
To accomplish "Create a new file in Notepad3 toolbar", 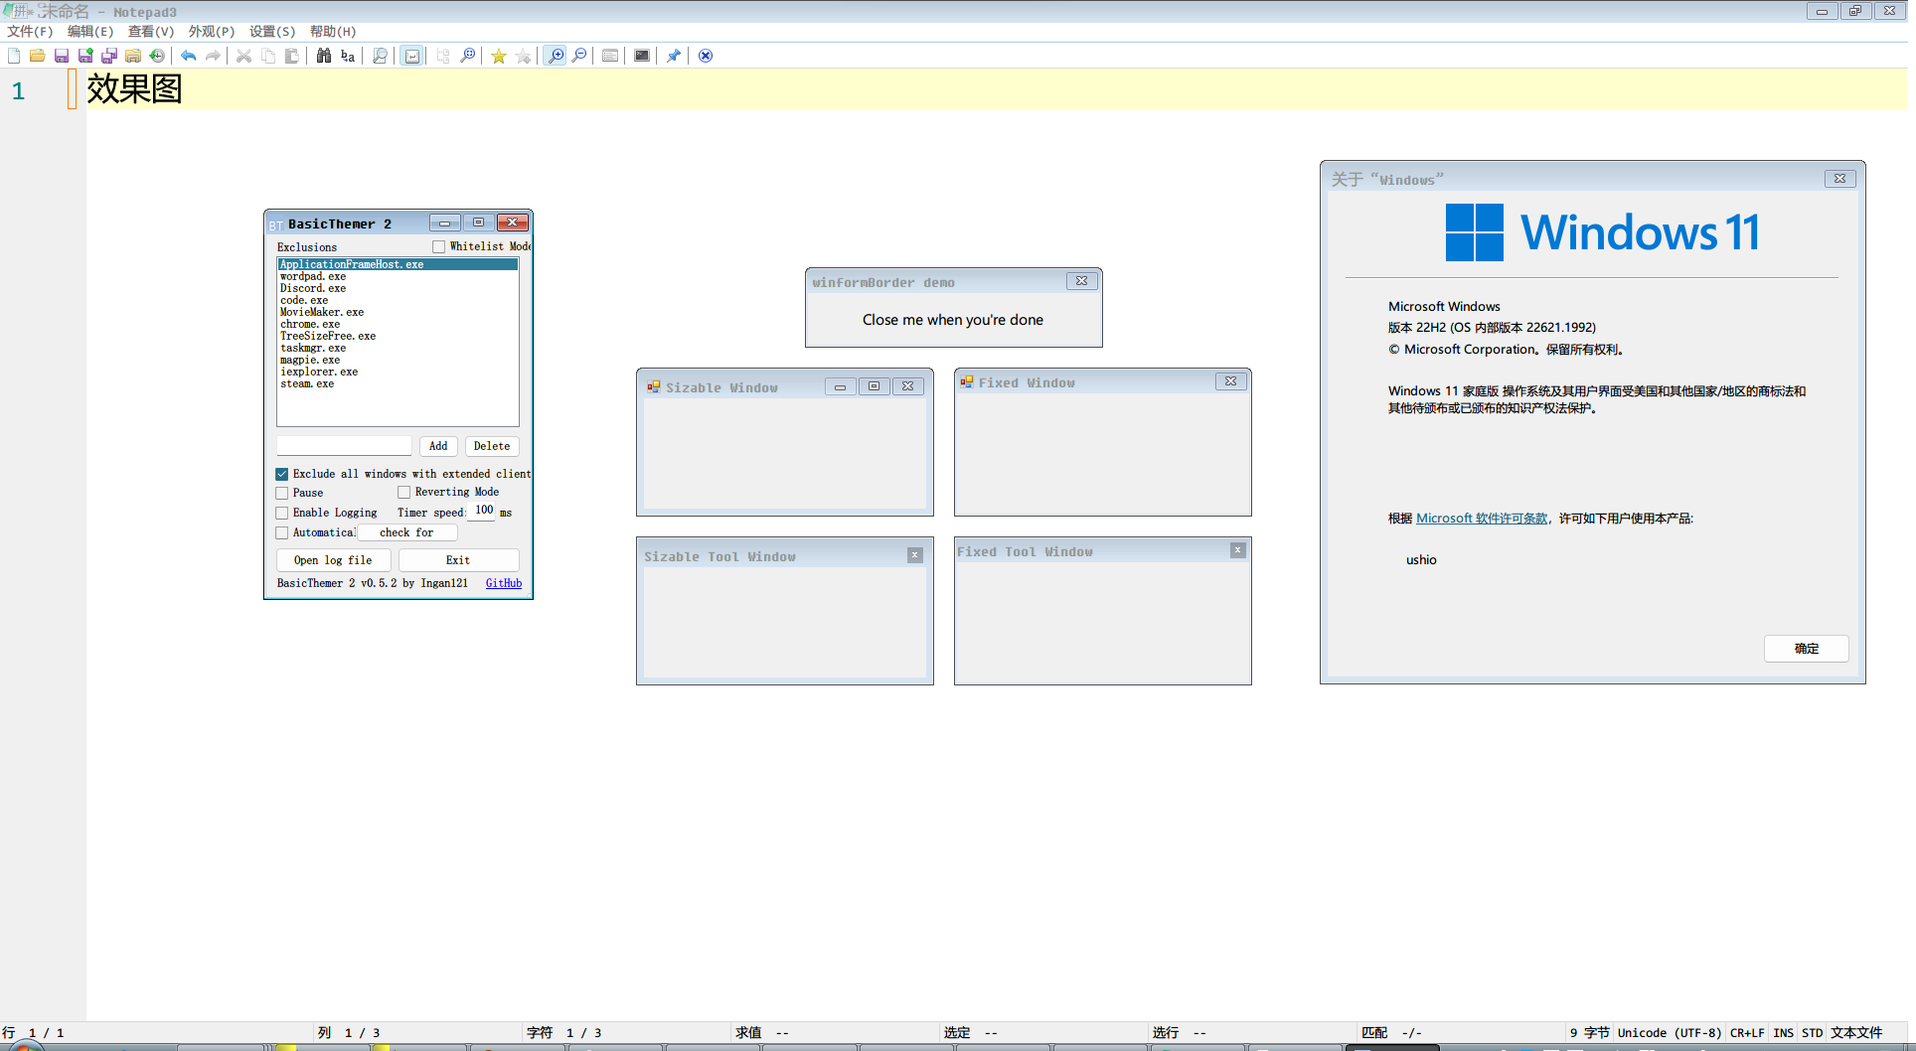I will tap(14, 56).
